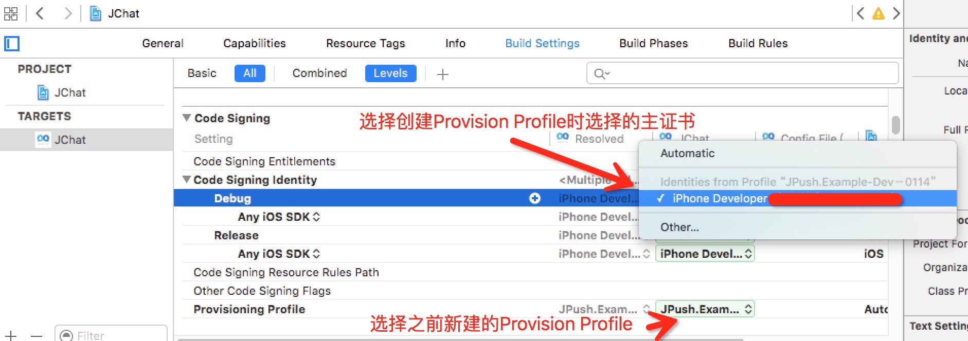Toggle the project and targets list panel icon
The height and width of the screenshot is (341, 968).
(12, 44)
